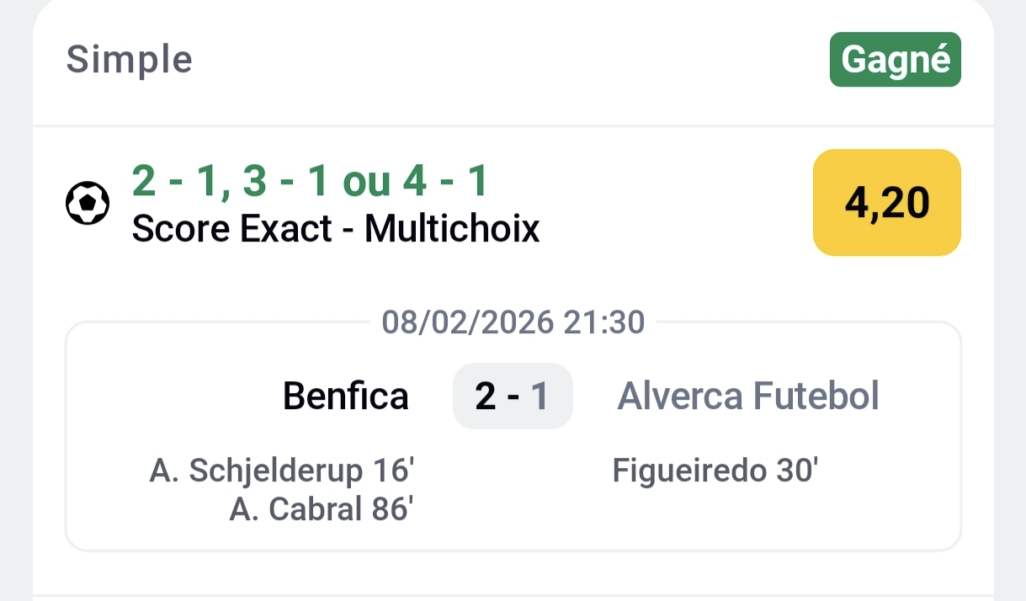The width and height of the screenshot is (1026, 601).
Task: Click Benfica's score digit in score box
Action: (486, 396)
